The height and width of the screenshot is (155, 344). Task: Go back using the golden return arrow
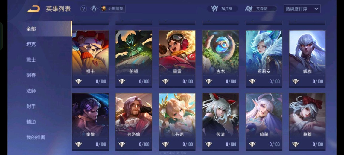33,9
